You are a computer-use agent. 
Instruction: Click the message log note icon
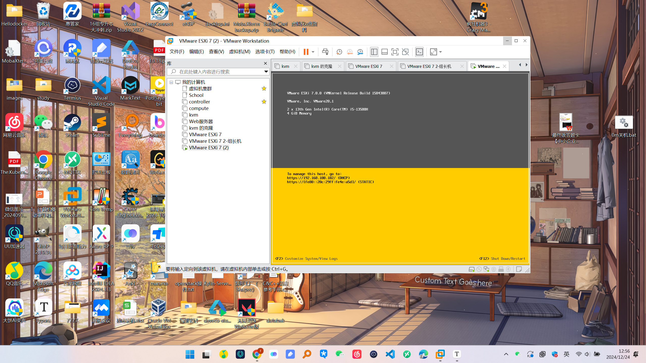pos(519,269)
